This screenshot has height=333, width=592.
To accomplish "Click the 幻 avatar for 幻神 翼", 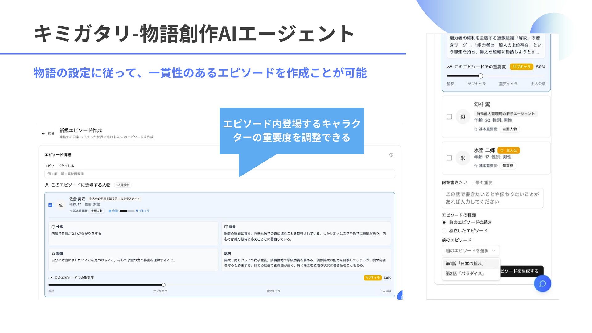I will tap(462, 117).
